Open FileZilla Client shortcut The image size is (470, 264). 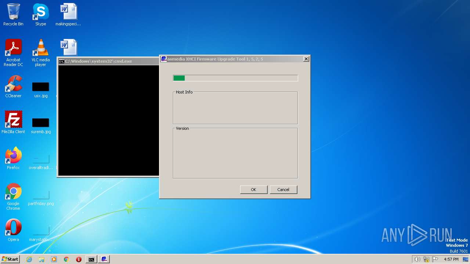tap(13, 122)
